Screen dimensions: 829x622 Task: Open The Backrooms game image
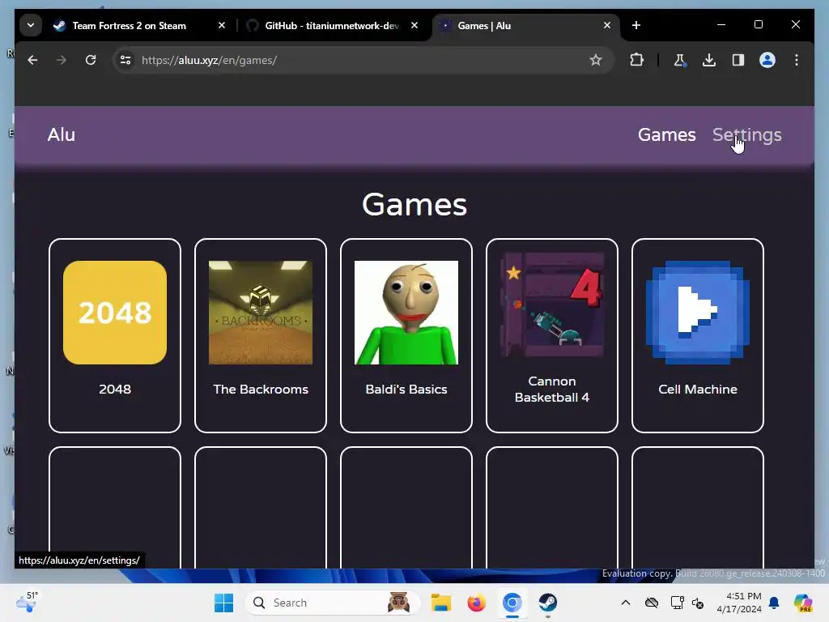click(261, 313)
